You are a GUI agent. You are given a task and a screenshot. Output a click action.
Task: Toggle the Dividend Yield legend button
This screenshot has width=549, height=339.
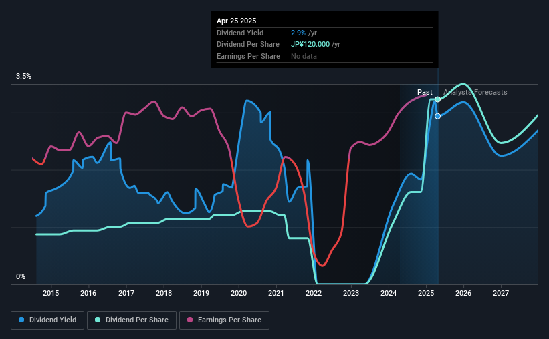tap(47, 320)
